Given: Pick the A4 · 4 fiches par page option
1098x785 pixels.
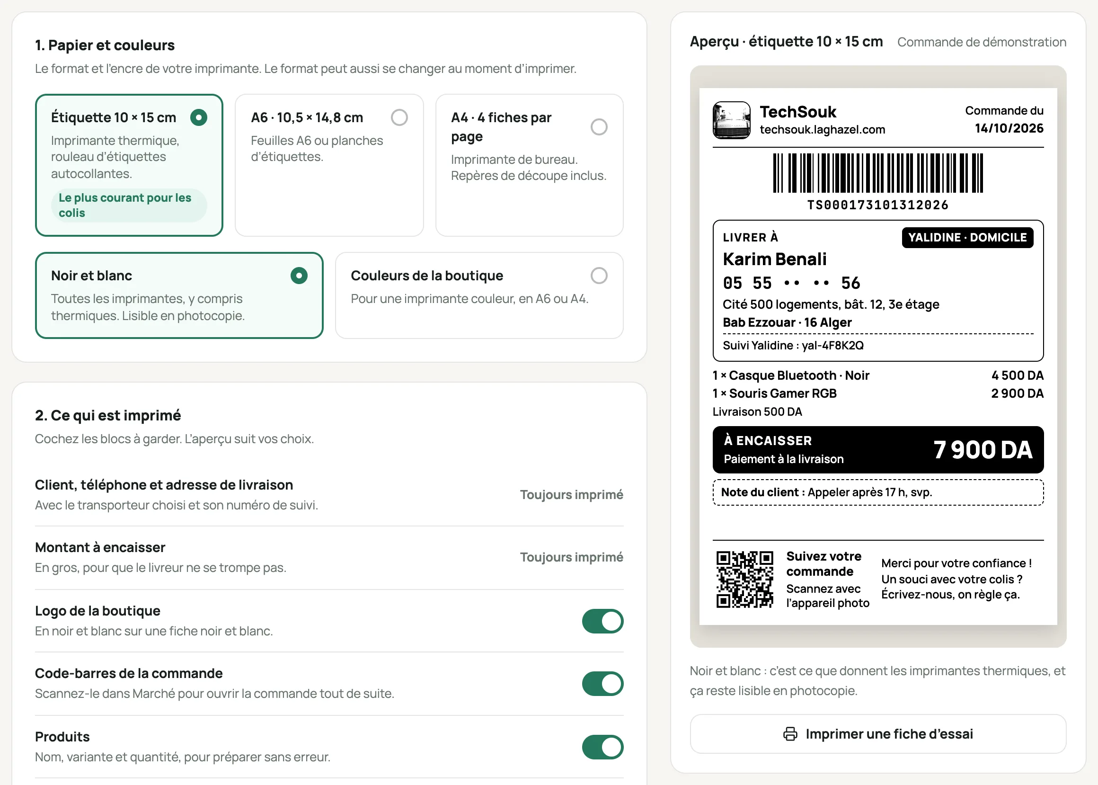Looking at the screenshot, I should point(529,165).
